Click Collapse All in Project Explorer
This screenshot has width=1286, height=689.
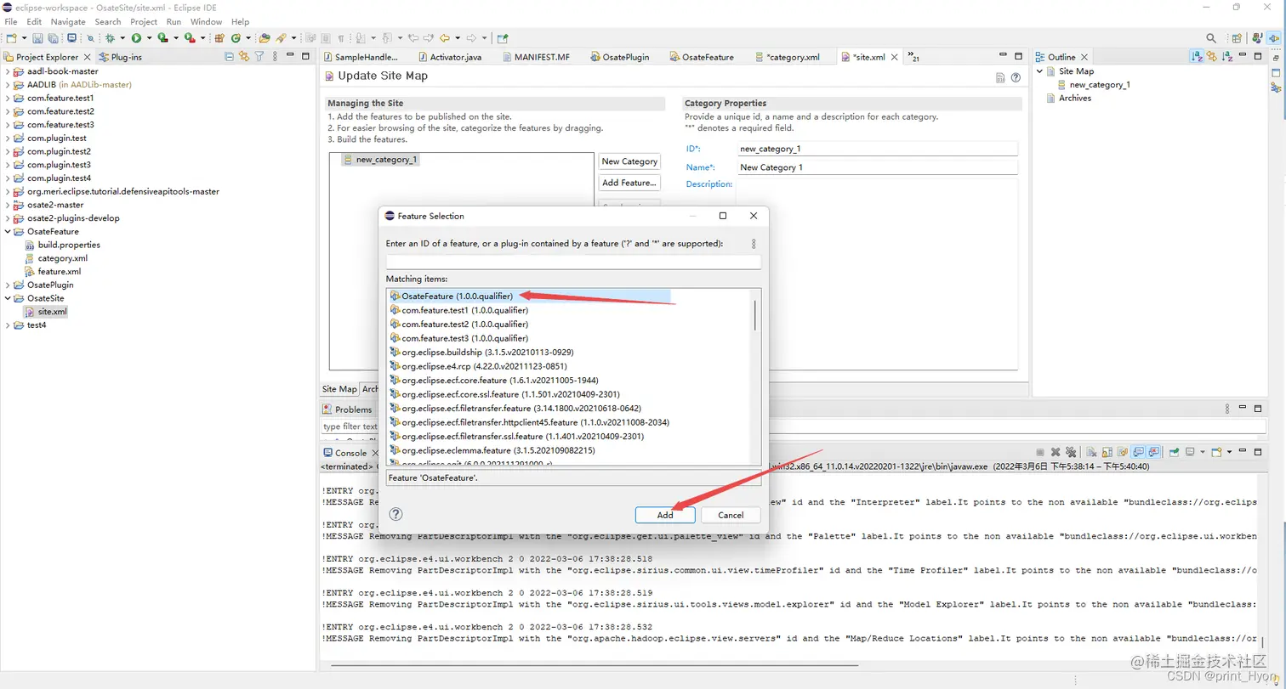click(x=230, y=57)
